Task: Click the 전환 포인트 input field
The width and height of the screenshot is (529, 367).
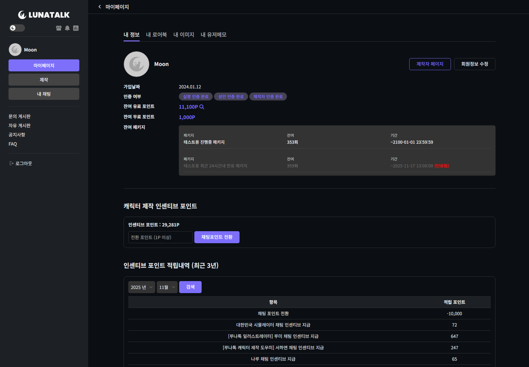Action: 160,237
